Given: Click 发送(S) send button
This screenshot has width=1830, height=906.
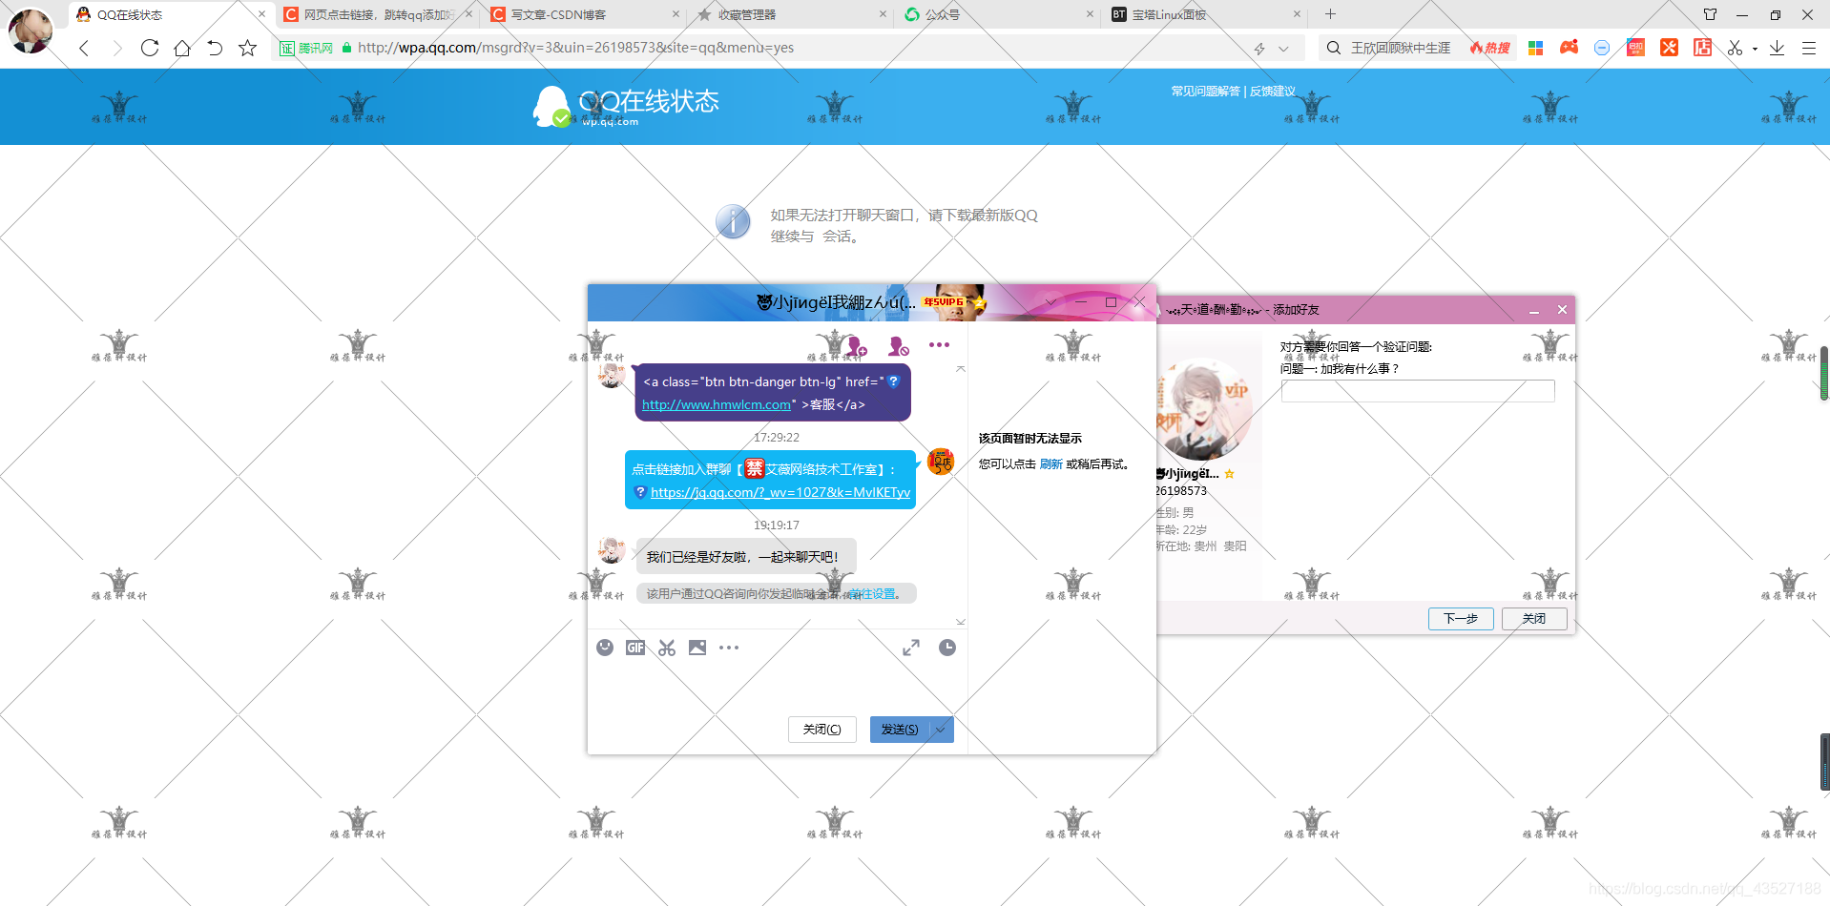Looking at the screenshot, I should coord(900,730).
